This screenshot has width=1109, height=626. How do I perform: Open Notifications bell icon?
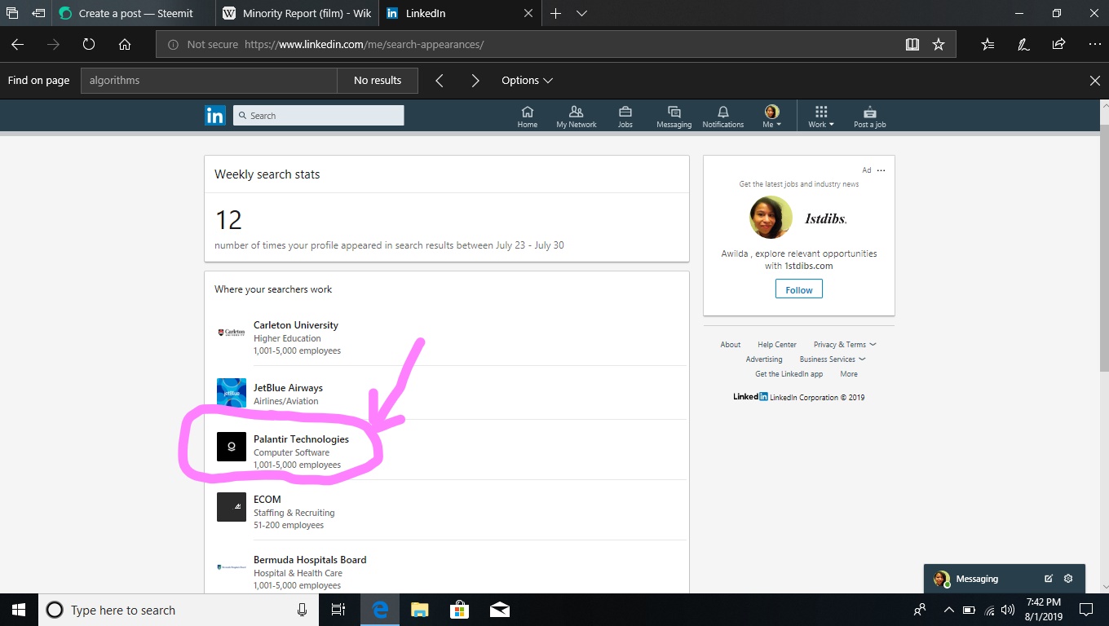tap(723, 117)
